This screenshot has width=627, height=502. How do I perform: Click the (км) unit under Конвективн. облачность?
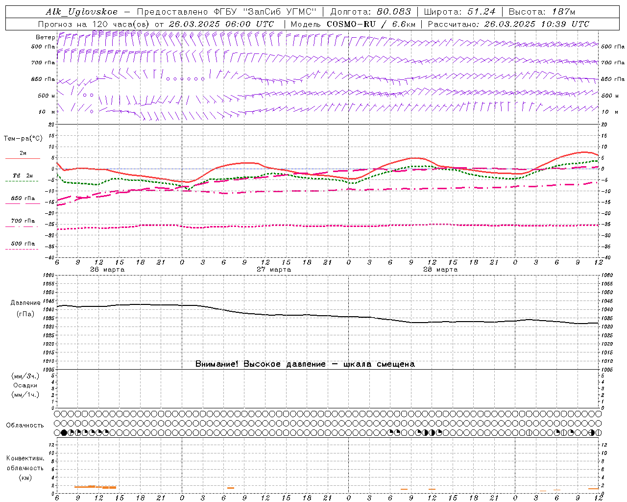[25, 477]
